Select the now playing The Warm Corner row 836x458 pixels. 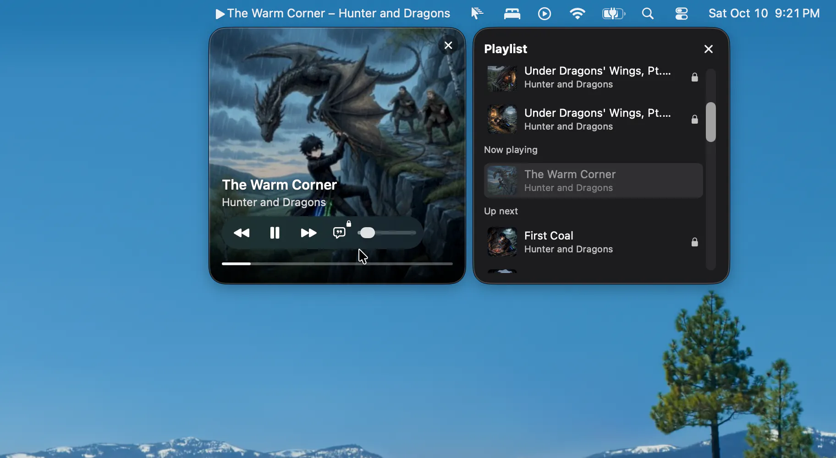pyautogui.click(x=594, y=181)
